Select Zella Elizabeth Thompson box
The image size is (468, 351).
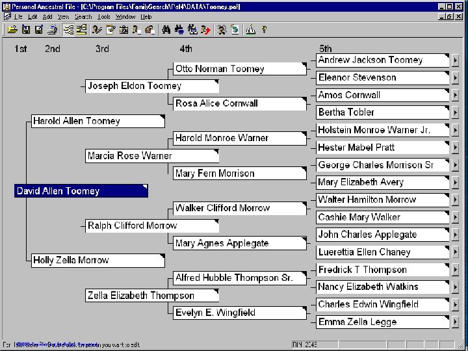click(152, 296)
